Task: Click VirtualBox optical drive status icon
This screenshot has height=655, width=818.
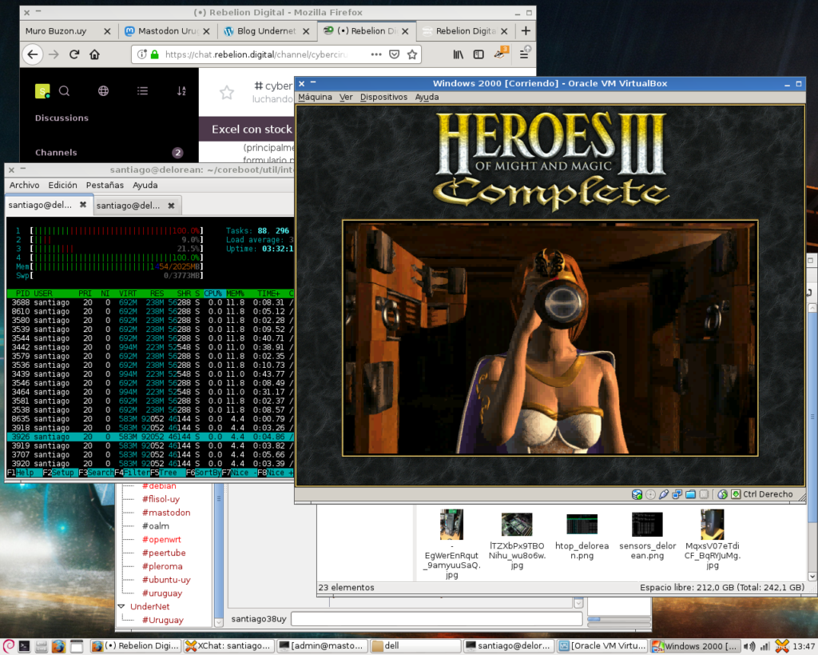Action: click(650, 494)
